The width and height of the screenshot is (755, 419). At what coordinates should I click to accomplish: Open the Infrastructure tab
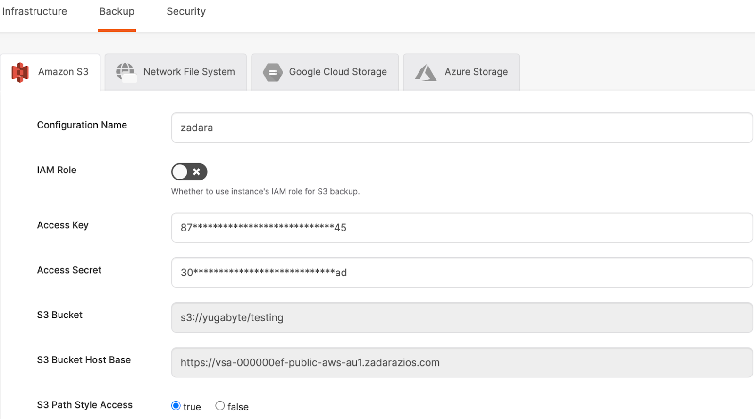point(34,11)
